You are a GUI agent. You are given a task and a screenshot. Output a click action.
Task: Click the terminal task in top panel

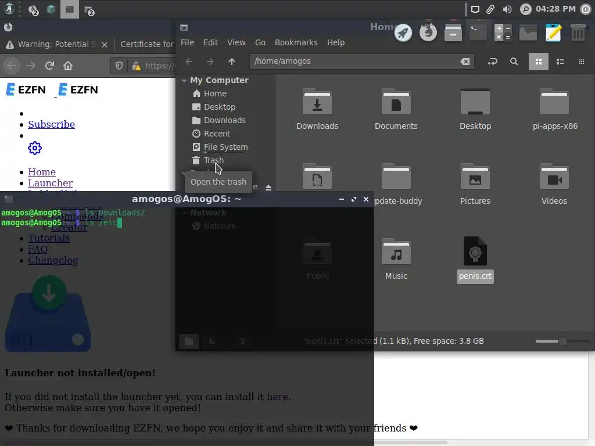coord(70,9)
